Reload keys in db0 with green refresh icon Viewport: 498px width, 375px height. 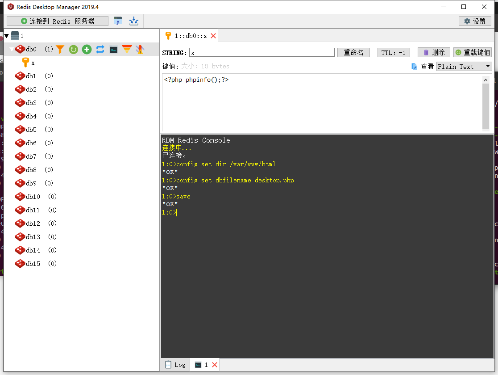click(73, 49)
